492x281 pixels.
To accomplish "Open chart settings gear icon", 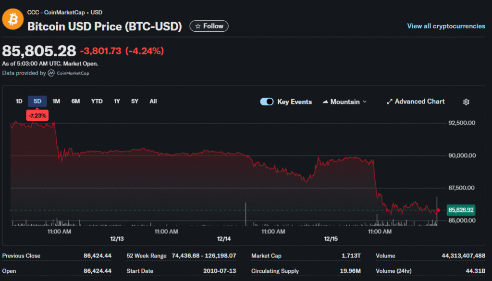I will (466, 102).
